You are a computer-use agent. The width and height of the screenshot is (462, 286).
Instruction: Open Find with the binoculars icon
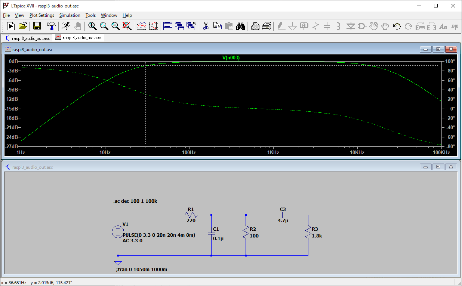240,26
